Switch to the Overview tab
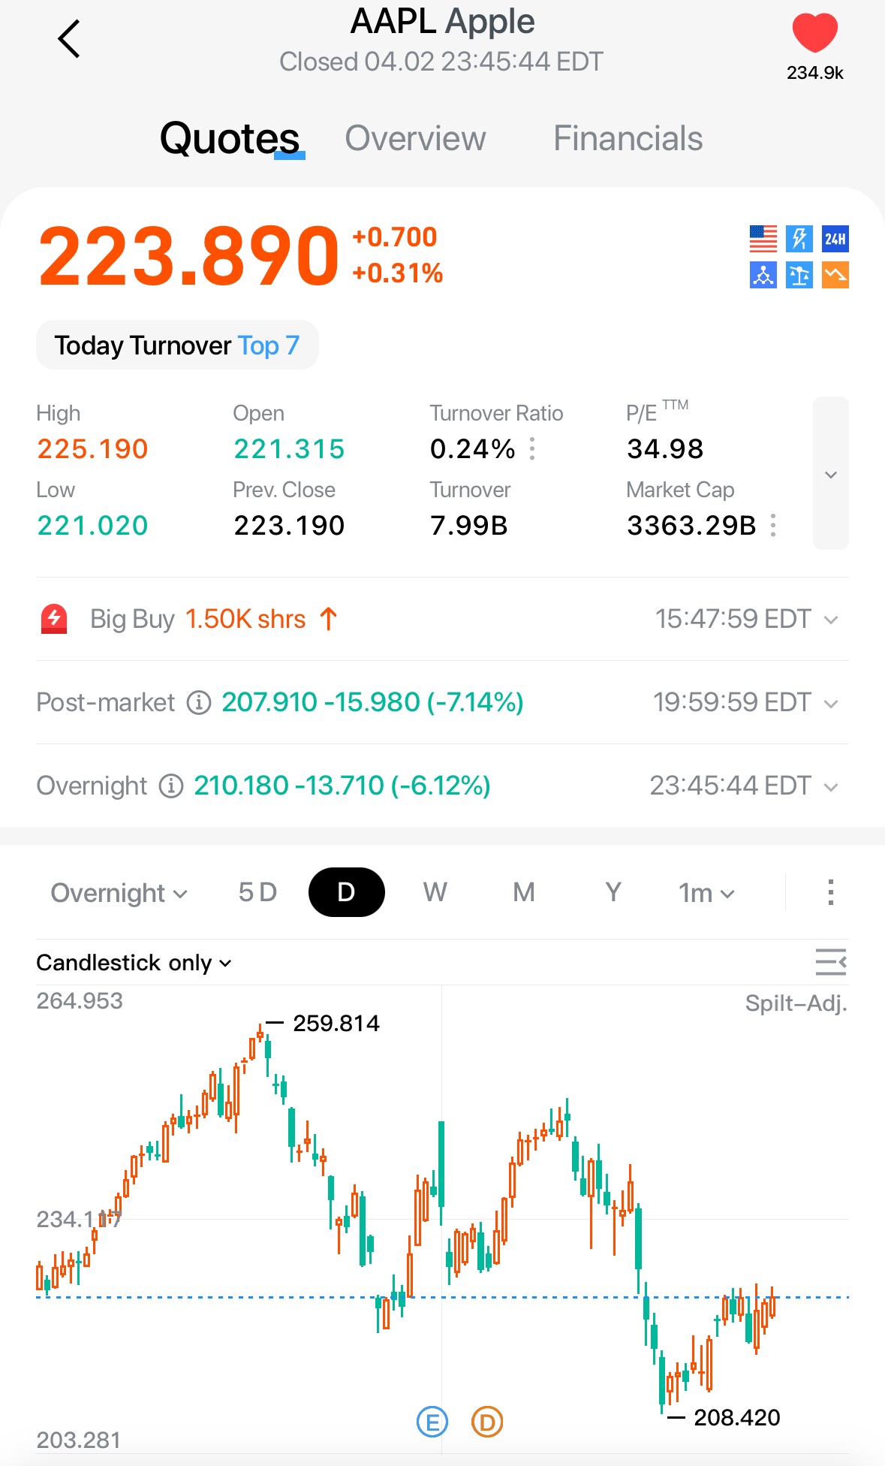The height and width of the screenshot is (1466, 885). click(x=415, y=139)
